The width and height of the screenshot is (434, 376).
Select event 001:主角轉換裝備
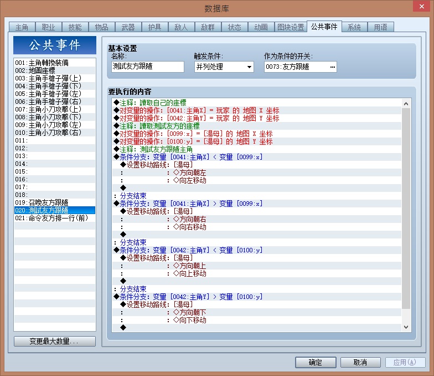[x=54, y=63]
